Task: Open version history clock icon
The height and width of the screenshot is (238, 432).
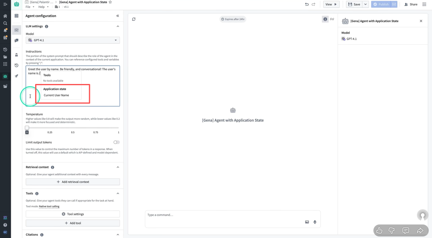Action: (16, 65)
